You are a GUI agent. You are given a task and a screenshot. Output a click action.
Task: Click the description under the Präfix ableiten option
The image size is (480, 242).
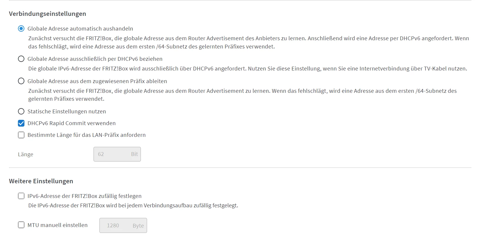pos(242,95)
